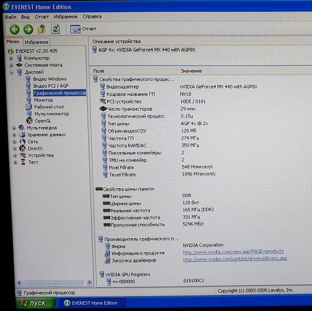
Task: Open the Справка menu
Action: [92, 17]
